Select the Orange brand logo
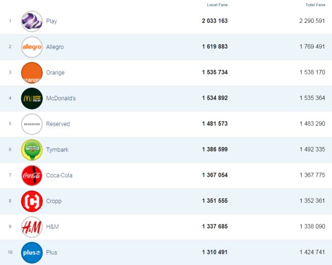The width and height of the screenshot is (332, 265). 32,73
